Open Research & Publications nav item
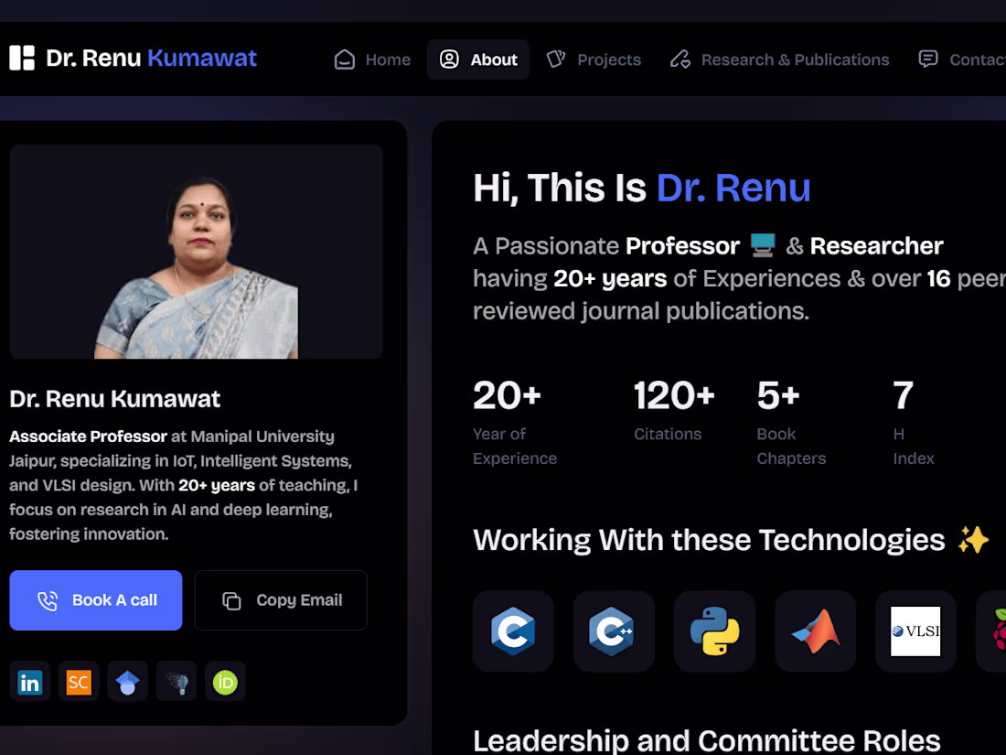This screenshot has height=755, width=1006. (x=779, y=59)
